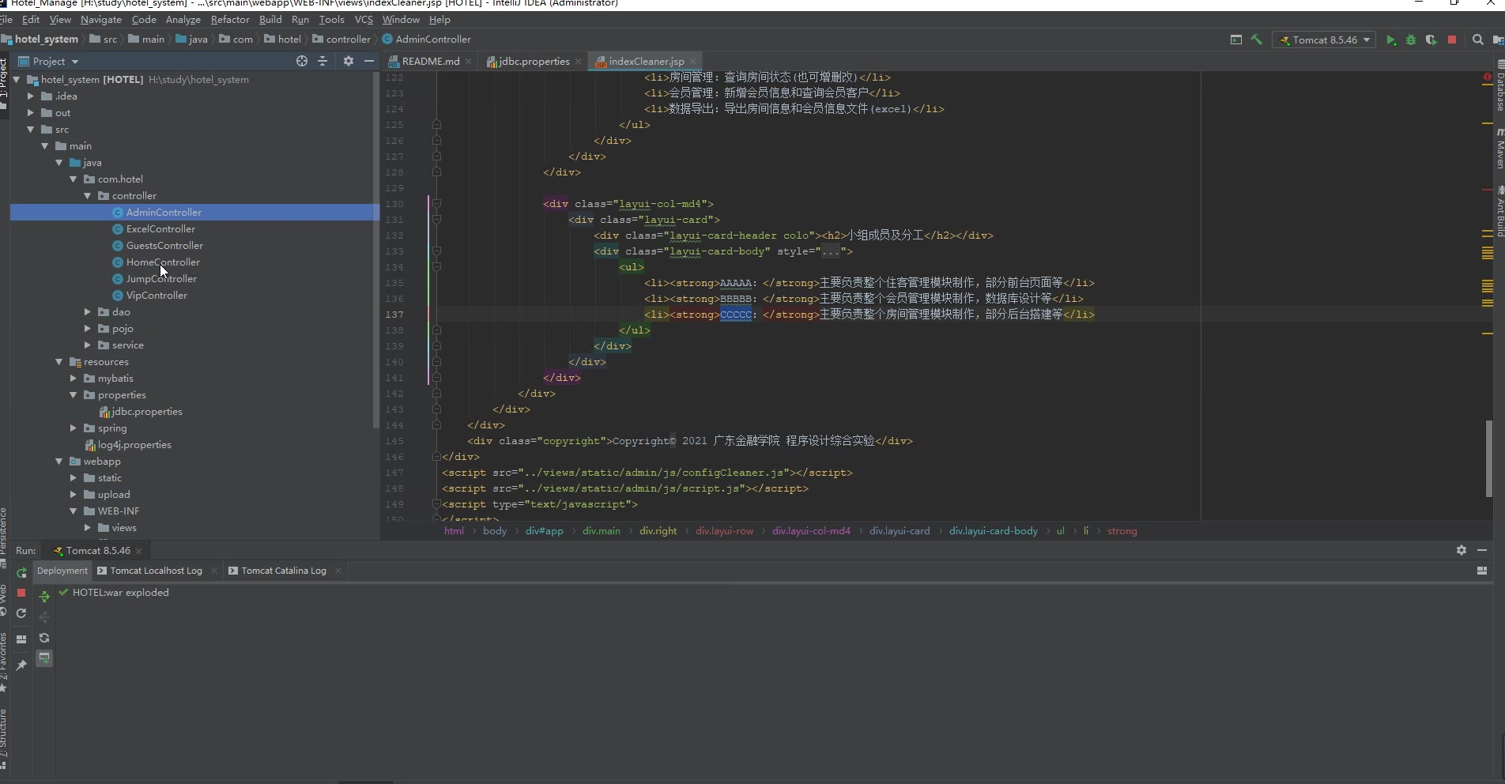Expand the mybatis folder arrow
Viewport: 1505px width, 784px height.
(74, 379)
